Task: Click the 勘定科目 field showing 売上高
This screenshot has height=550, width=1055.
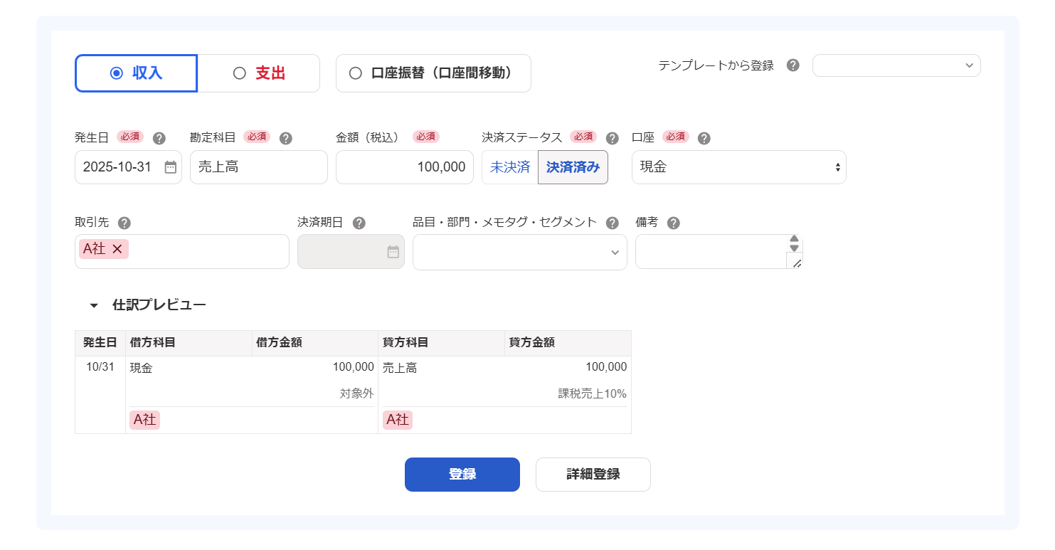Action: click(259, 167)
